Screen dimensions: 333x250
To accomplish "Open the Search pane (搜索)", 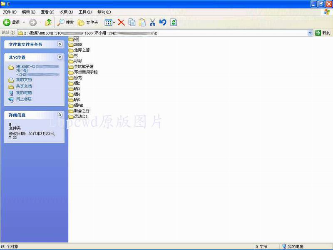I will (x=65, y=22).
